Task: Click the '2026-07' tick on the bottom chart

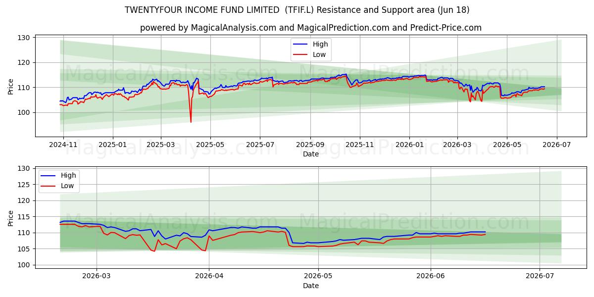Action: click(x=540, y=276)
